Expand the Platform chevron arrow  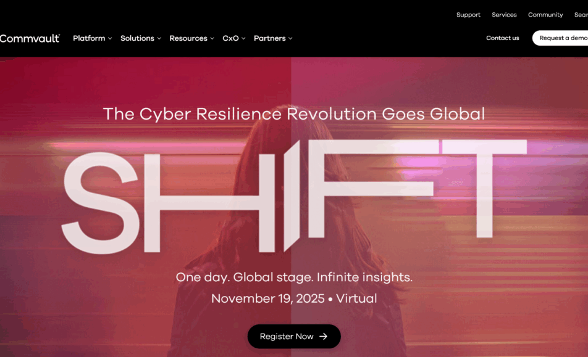[110, 39]
